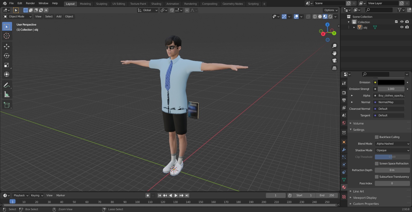Open the File menu
This screenshot has width=412, height=212.
pyautogui.click(x=11, y=3)
